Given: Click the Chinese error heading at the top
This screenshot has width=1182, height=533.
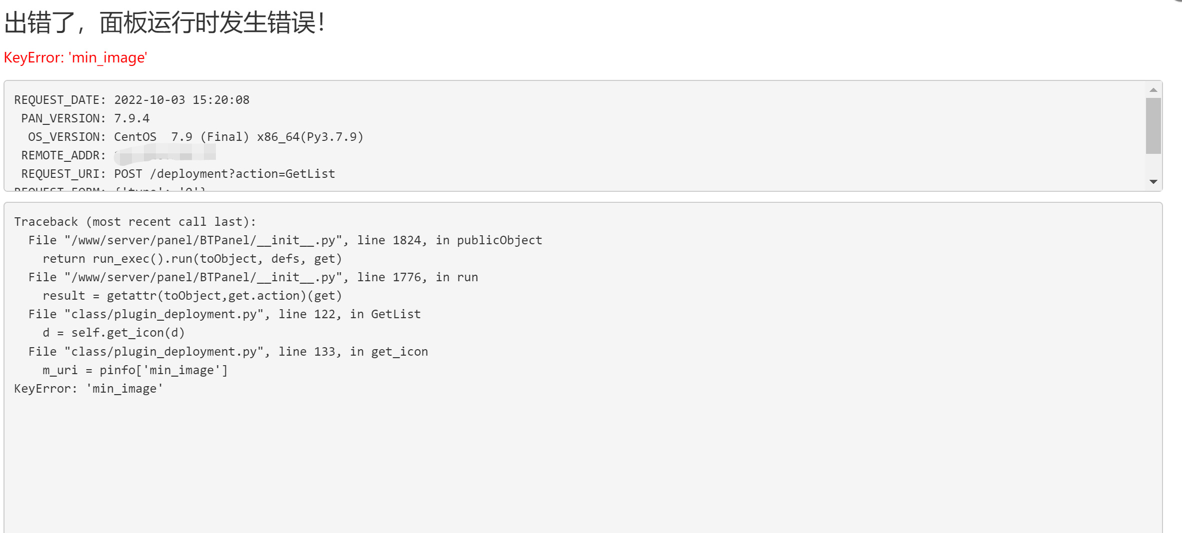Looking at the screenshot, I should point(165,23).
